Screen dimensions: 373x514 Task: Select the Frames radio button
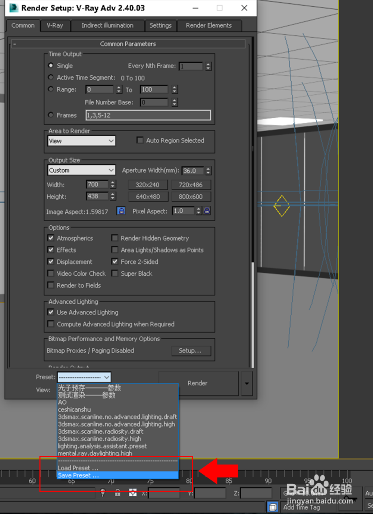[x=51, y=115]
